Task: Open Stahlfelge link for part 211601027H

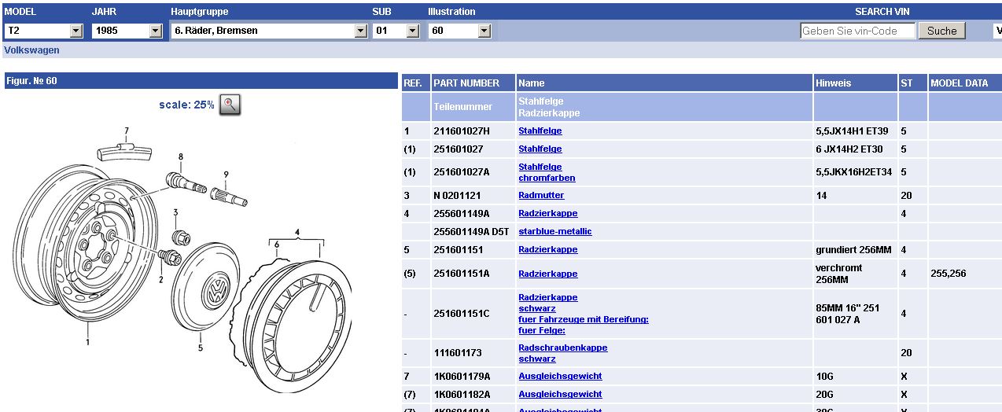Action: tap(540, 131)
